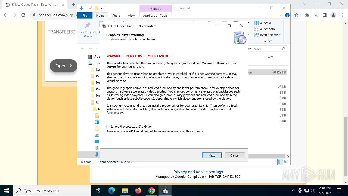Open a new Chrome tab
The width and height of the screenshot is (348, 196).
click(73, 5)
